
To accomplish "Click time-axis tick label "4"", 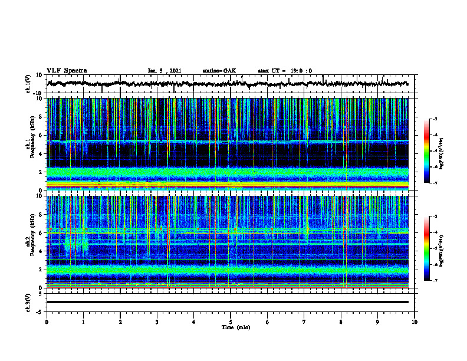I will point(193,322).
